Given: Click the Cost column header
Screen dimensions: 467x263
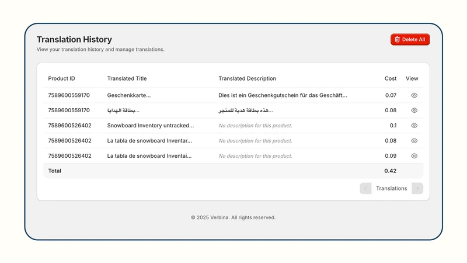Looking at the screenshot, I should point(390,78).
